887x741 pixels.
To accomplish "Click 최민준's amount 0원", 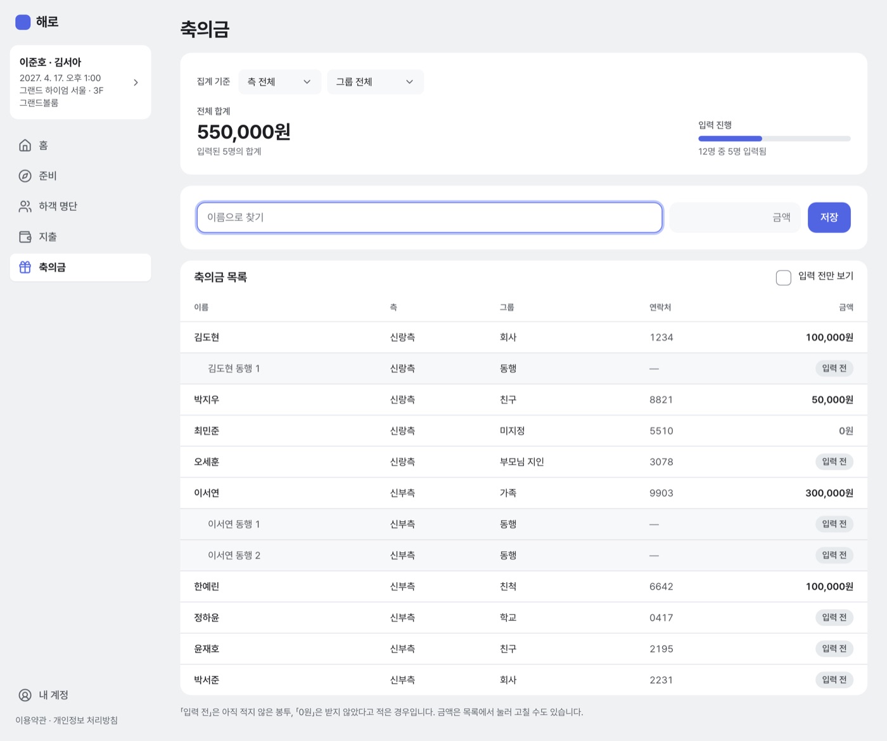I will click(846, 431).
